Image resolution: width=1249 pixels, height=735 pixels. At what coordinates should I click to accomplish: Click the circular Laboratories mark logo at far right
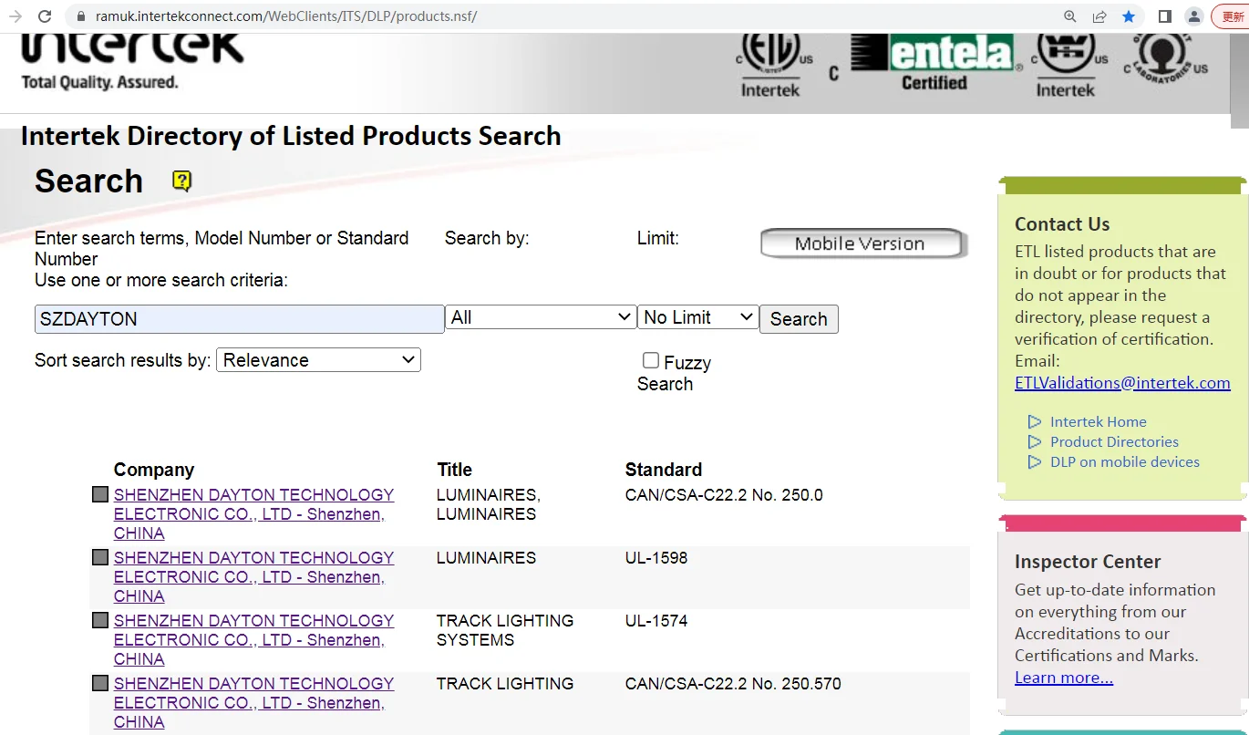pos(1166,58)
